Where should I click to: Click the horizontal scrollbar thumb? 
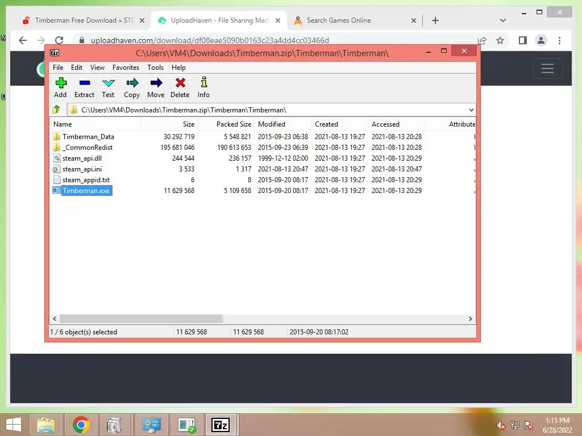click(x=141, y=319)
